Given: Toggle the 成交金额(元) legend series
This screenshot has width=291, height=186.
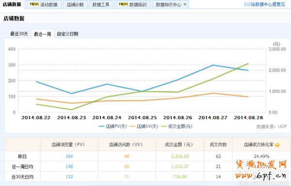Looking at the screenshot, I should tap(177, 126).
